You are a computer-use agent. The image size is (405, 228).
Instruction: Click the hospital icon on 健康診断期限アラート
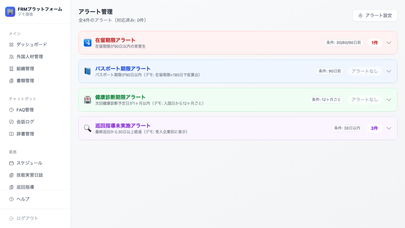(x=88, y=100)
